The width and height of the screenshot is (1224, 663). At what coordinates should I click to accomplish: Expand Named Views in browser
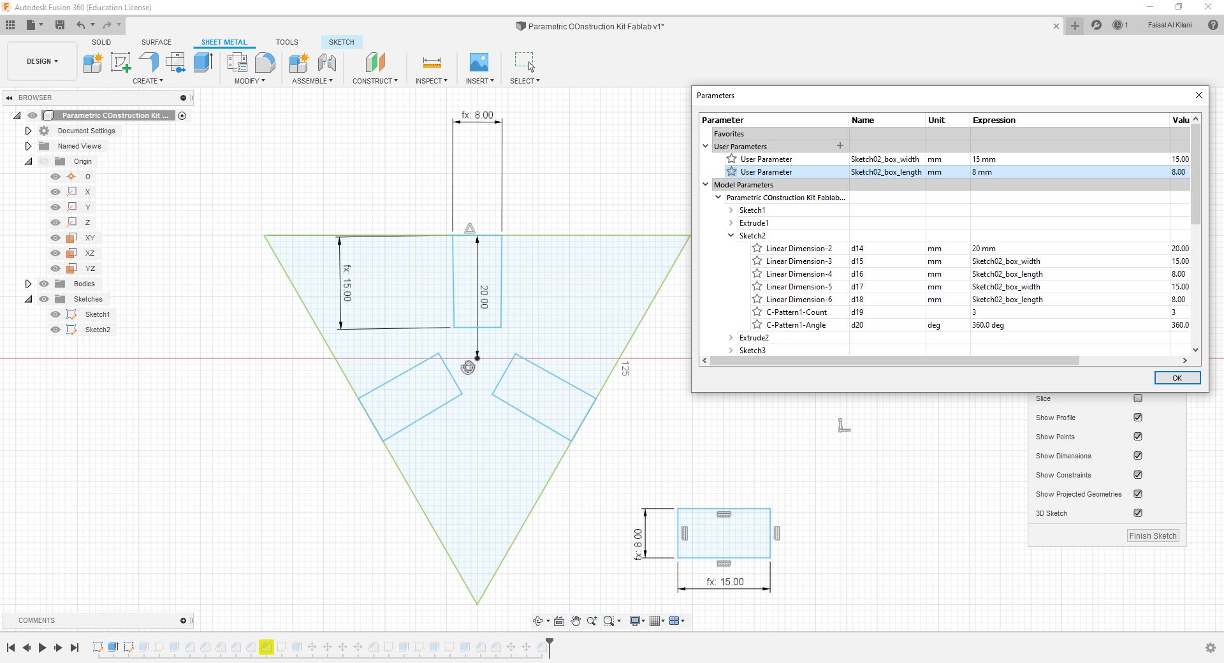[x=28, y=146]
